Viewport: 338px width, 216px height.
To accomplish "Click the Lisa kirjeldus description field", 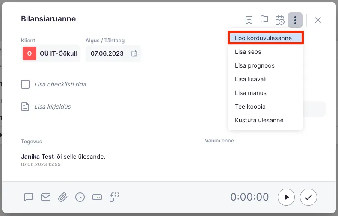I will [x=52, y=107].
